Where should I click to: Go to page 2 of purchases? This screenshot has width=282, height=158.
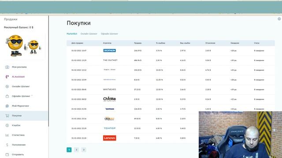pyautogui.click(x=76, y=150)
